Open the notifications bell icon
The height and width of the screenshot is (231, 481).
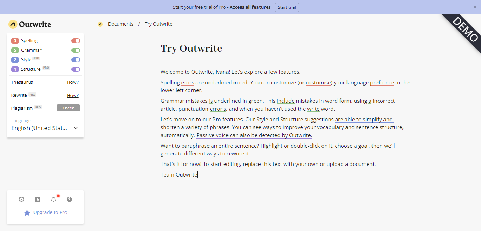pos(54,199)
